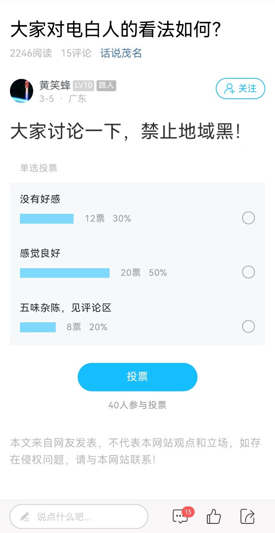
Task: Click the pencil icon in comment box
Action: [x=25, y=517]
